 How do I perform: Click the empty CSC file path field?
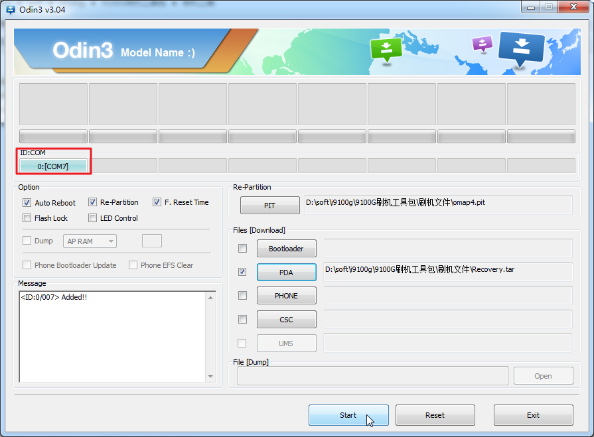click(x=448, y=319)
